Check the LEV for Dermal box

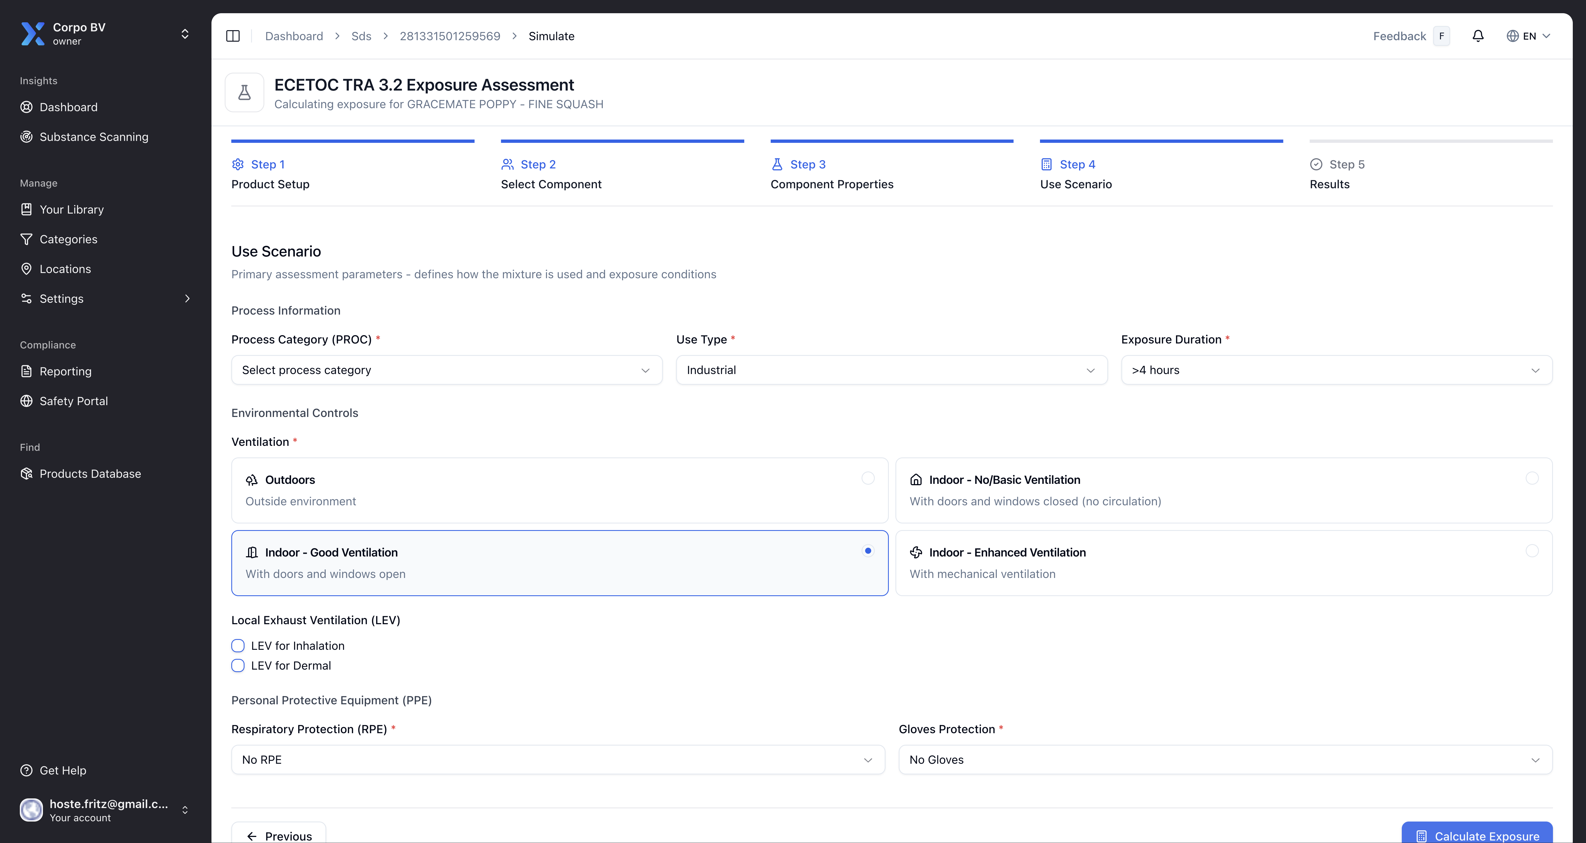[x=238, y=666]
